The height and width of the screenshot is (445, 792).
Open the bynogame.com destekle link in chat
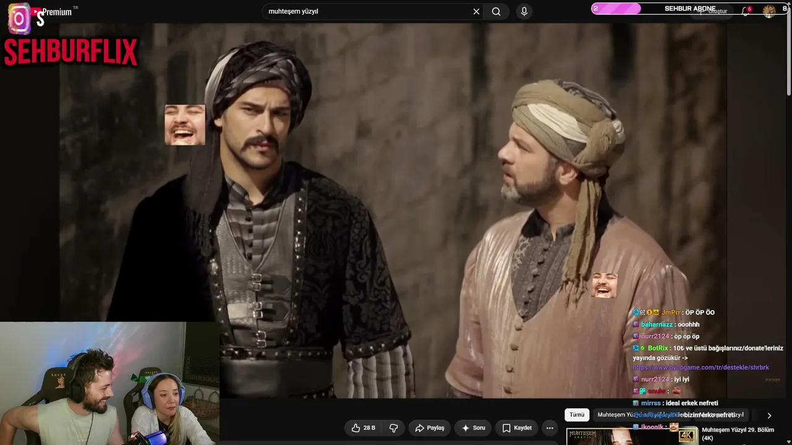[x=701, y=368]
